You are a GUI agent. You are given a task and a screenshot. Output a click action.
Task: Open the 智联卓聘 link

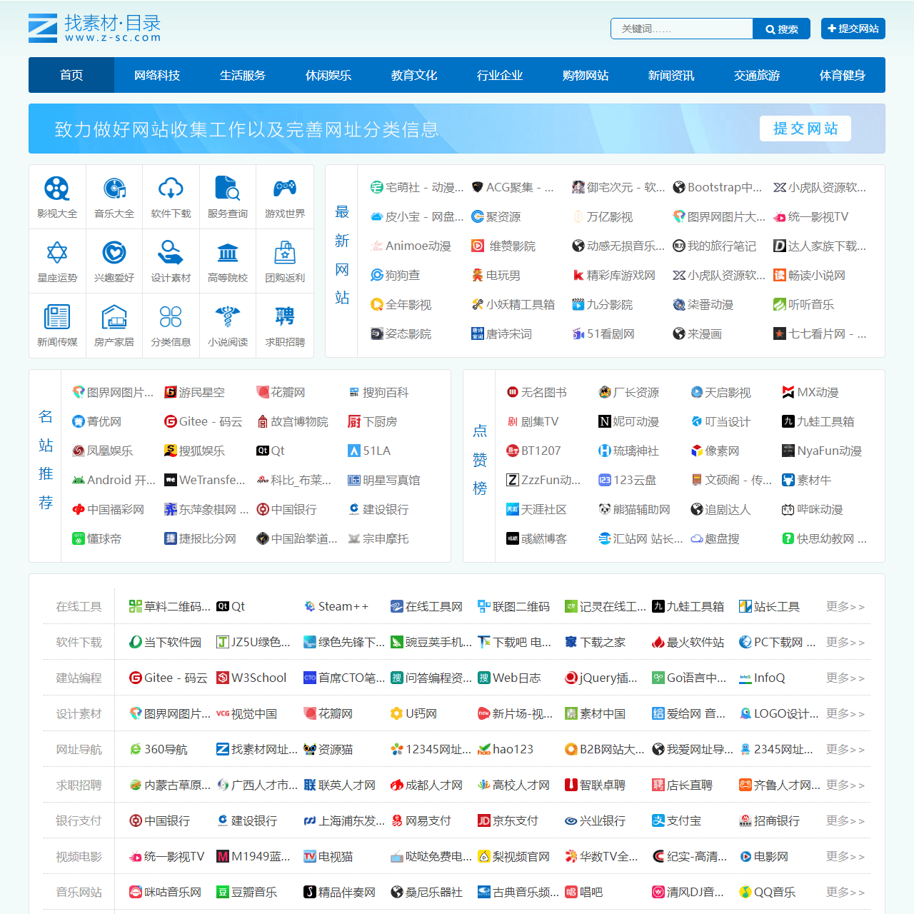(596, 785)
